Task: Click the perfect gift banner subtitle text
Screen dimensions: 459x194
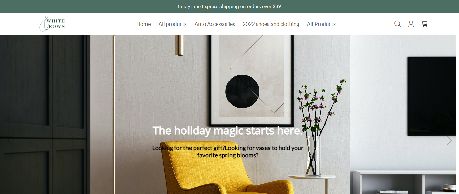Action: point(228,152)
